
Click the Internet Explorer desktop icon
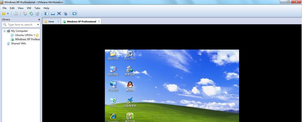pyautogui.click(x=113, y=117)
